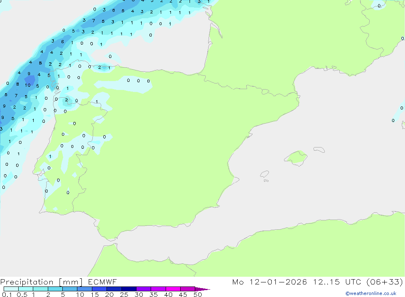
Task: Click the '45' legend scale label
Action: [183, 295]
